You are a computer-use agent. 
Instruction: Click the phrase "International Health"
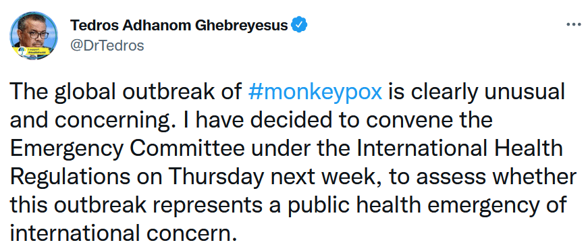pyautogui.click(x=458, y=148)
